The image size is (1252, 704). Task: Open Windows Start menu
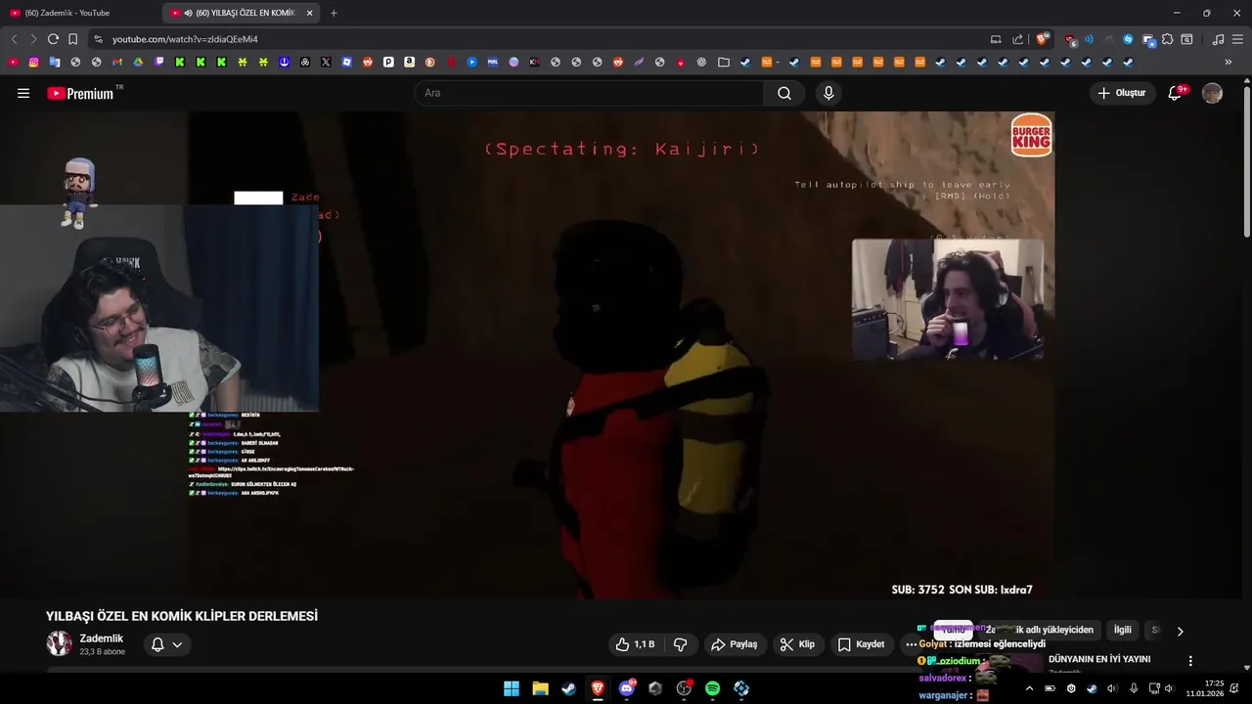point(512,688)
